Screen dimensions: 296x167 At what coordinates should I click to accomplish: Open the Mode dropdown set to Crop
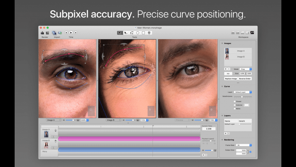[x=246, y=69]
